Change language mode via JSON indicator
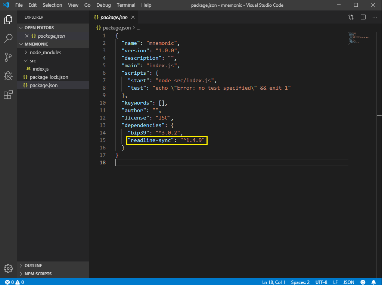382x285 pixels. click(x=349, y=282)
